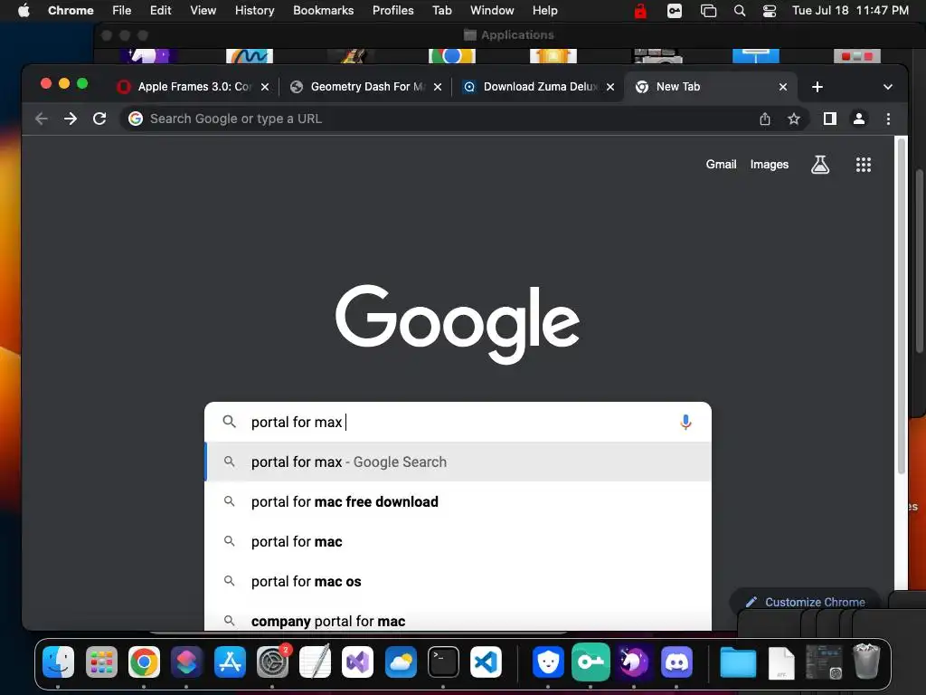The height and width of the screenshot is (695, 926).
Task: Select the New Tab tab
Action: (711, 87)
